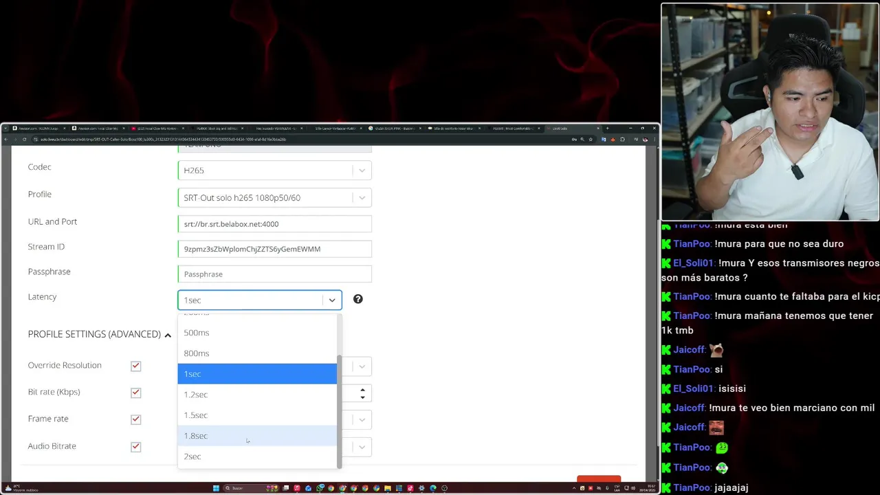Select the 800ms latency option
Screen dimensions: 880x495
pos(257,353)
